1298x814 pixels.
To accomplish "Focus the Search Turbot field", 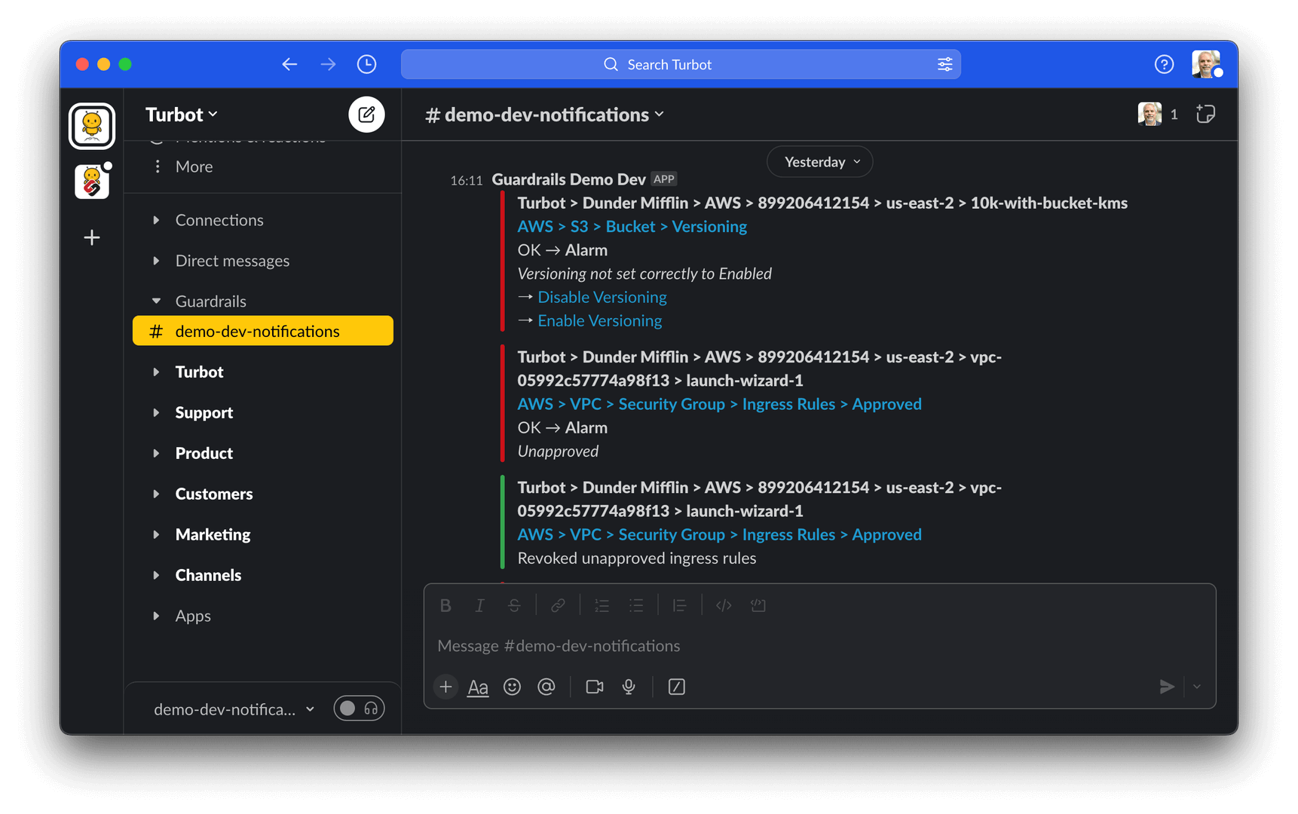I will click(x=681, y=65).
